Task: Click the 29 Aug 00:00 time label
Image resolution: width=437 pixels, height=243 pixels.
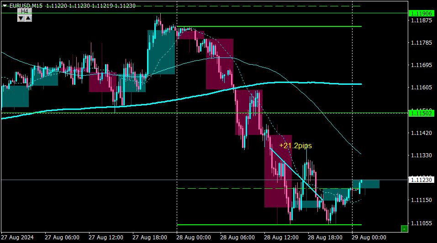Action: 369,238
